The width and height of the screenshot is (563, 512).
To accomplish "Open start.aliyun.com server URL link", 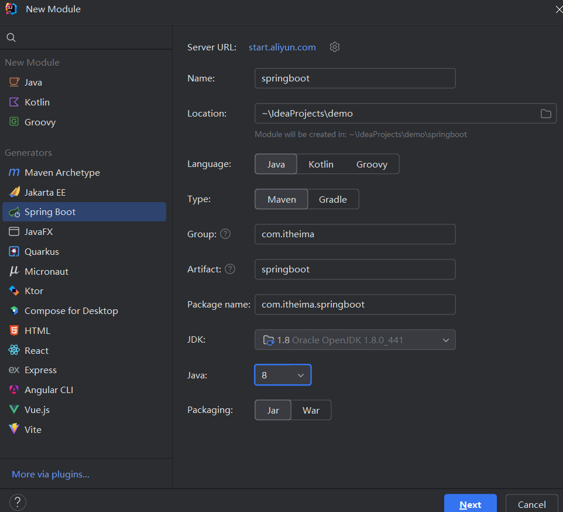I will coord(282,47).
